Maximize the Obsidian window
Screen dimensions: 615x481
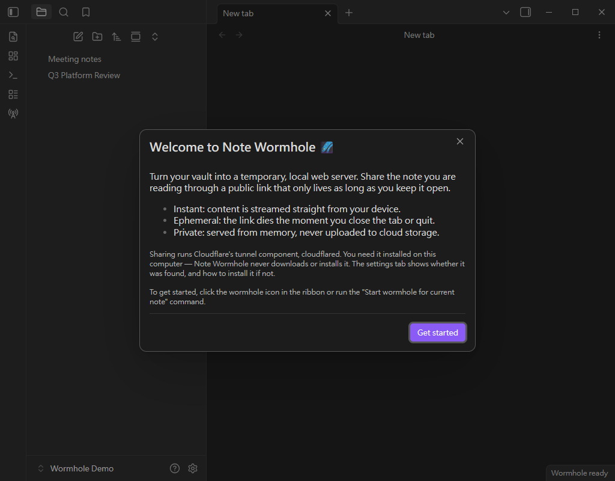pos(575,12)
